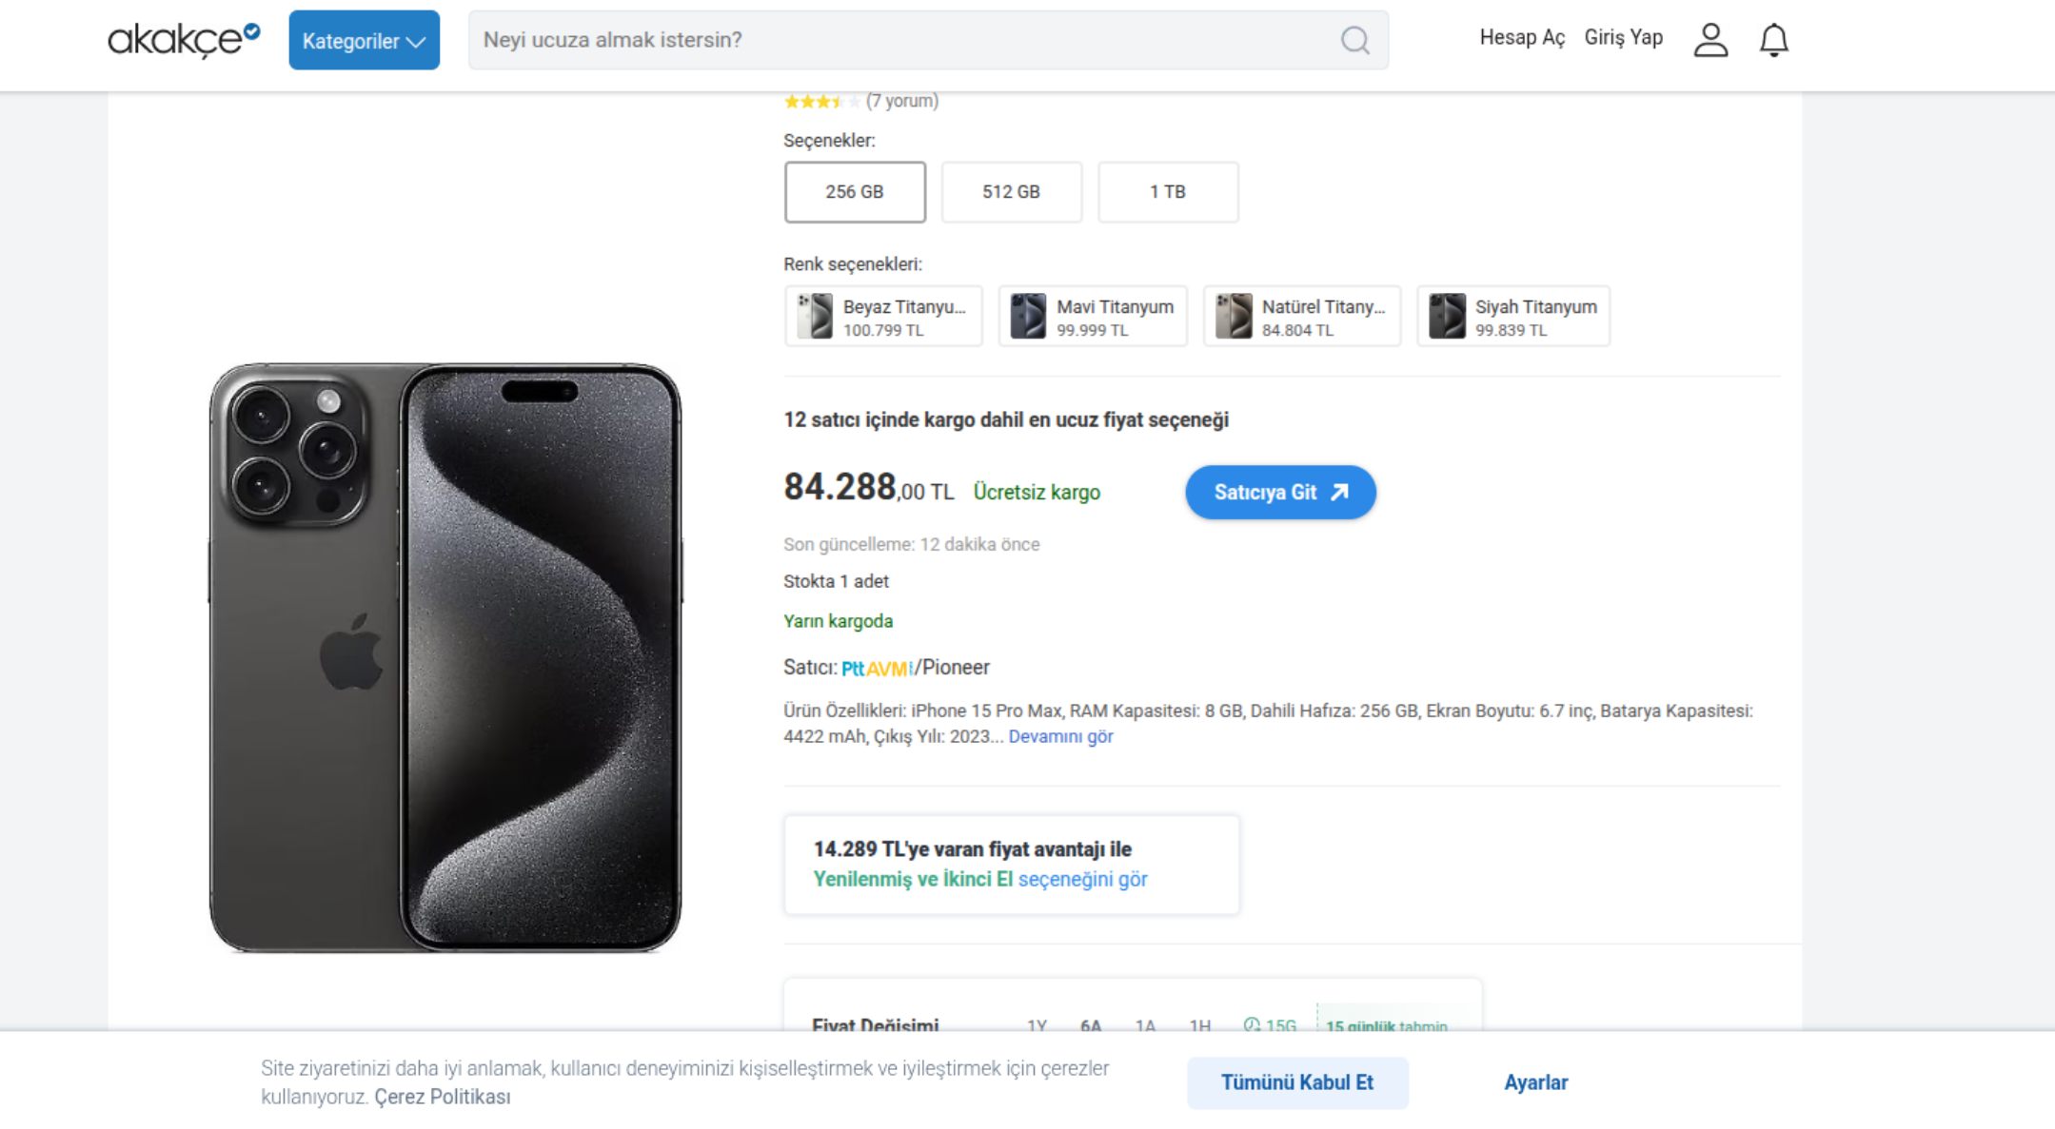The image size is (2055, 1129).
Task: Accept cookies with Tümünü Kabul Et
Action: [1296, 1082]
